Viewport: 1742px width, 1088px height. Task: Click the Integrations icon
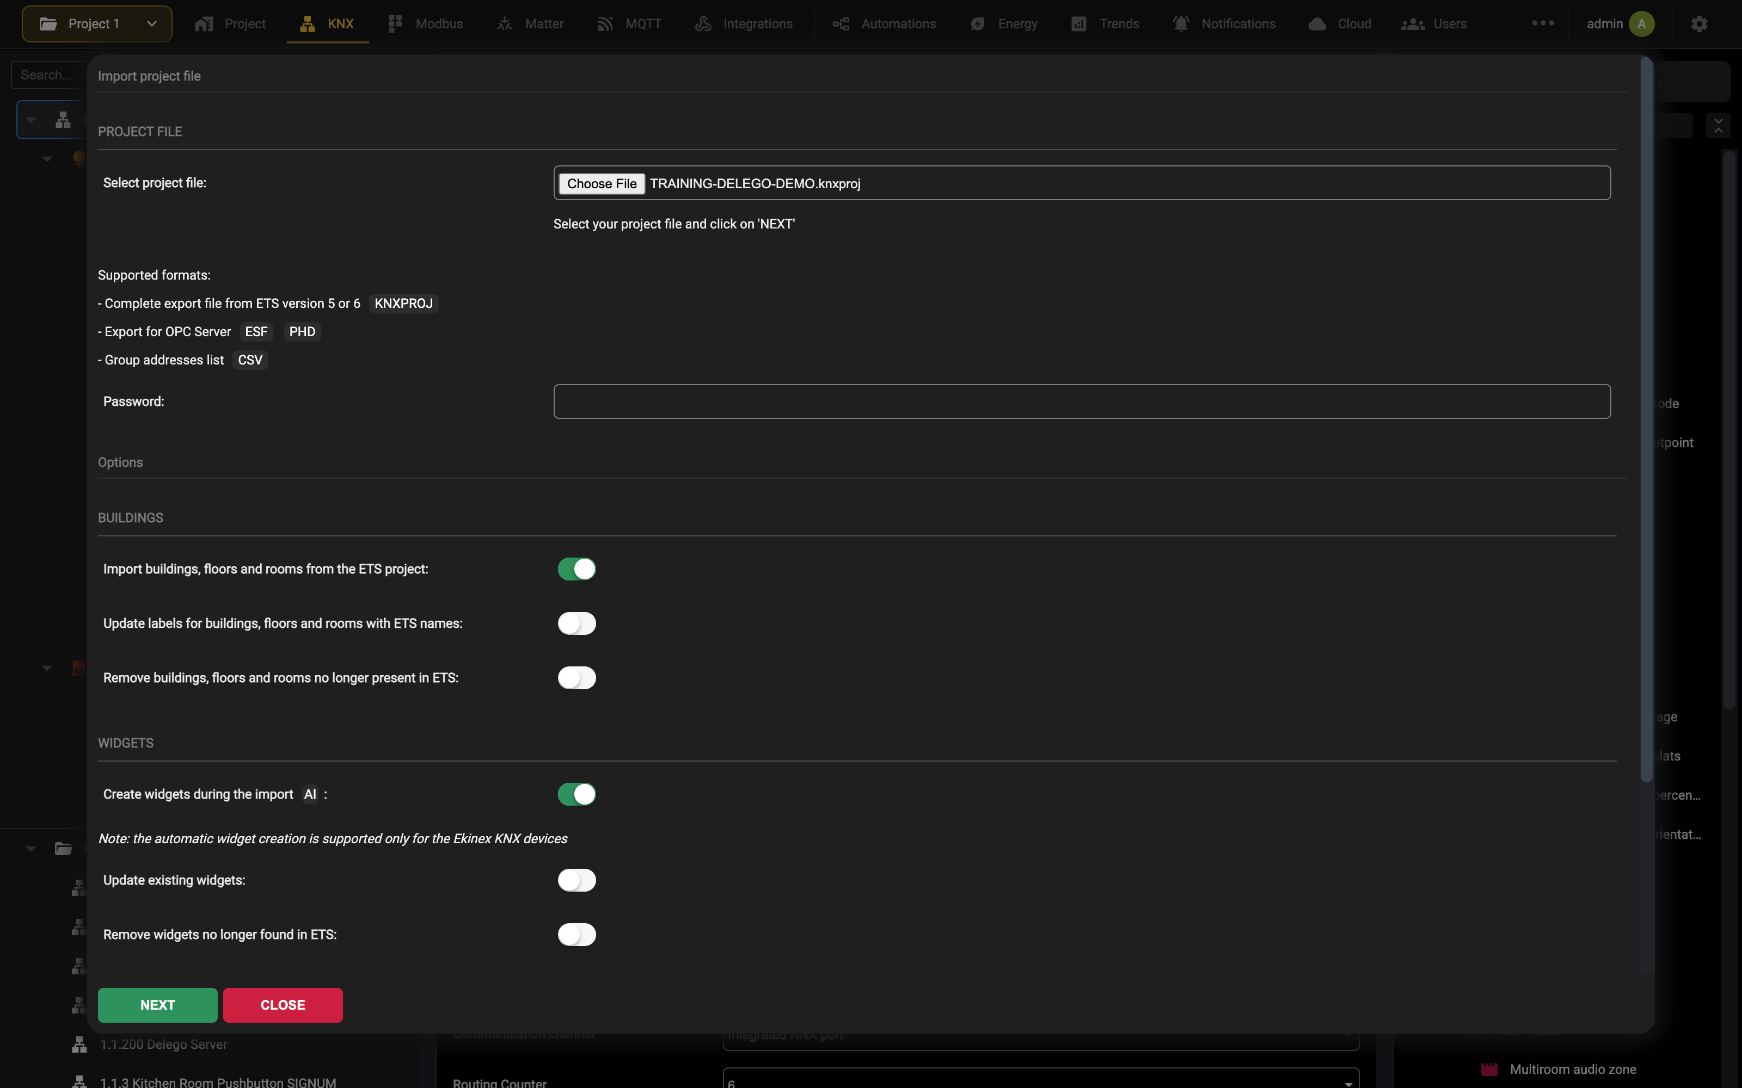[x=703, y=24]
